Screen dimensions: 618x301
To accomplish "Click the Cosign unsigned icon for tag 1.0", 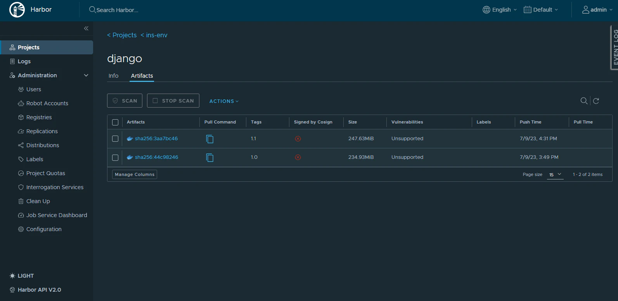I will 298,157.
